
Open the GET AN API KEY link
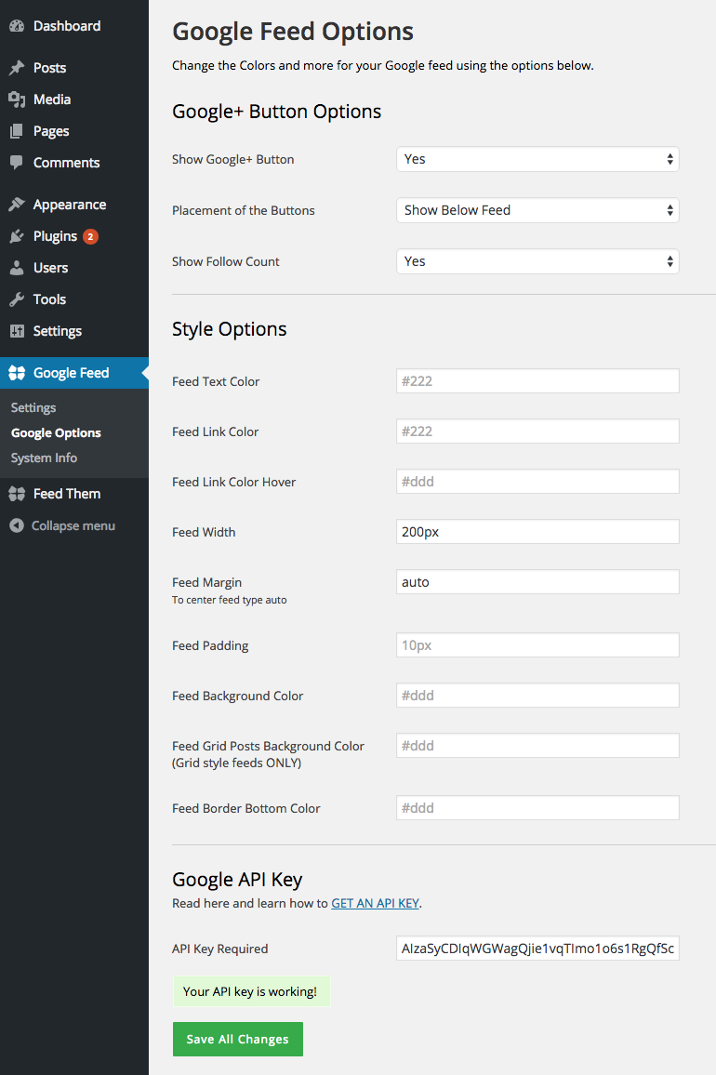[375, 904]
